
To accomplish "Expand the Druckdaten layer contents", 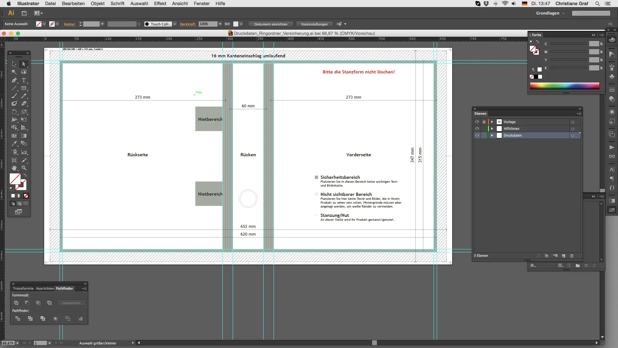I will [x=492, y=135].
